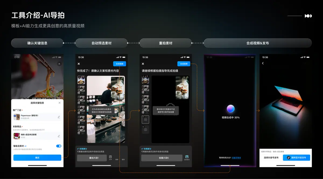This screenshot has width=323, height=179.
Task: Click the 拍摄建议 heading on 请继续根据拍摄指导 screen
Action: coord(147,149)
